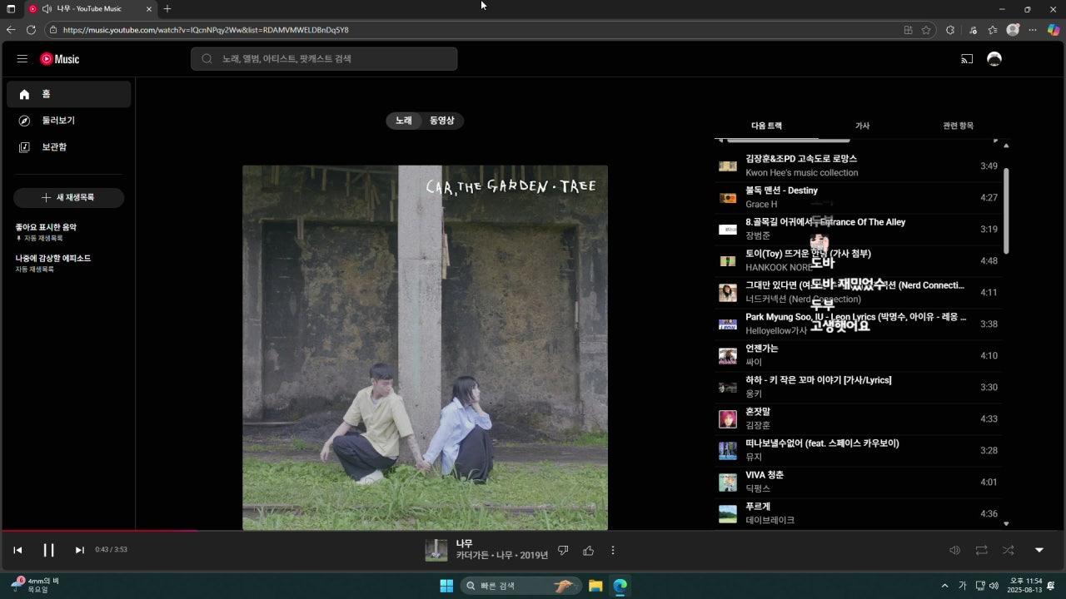Select the 관련 항목 tab
Screen dimensions: 1066x599
click(958, 126)
